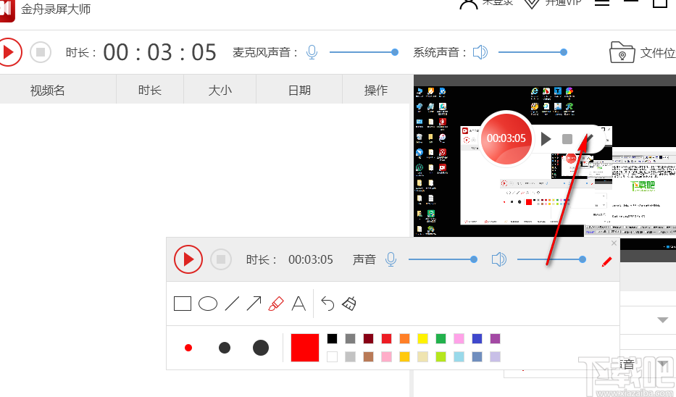
Task: Pick the orange color swatch
Action: [404, 338]
